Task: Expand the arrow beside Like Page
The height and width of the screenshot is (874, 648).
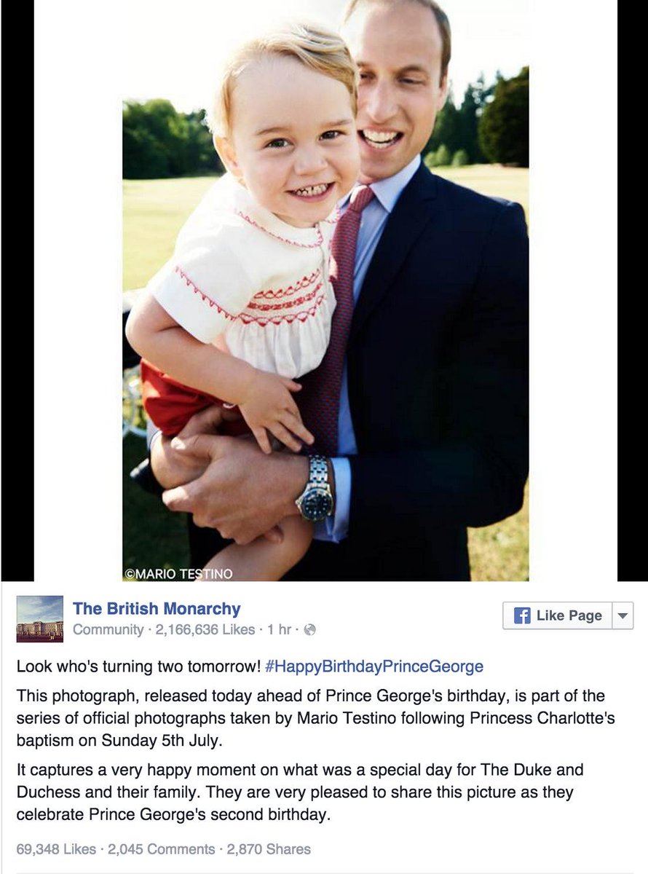Action: [x=623, y=615]
